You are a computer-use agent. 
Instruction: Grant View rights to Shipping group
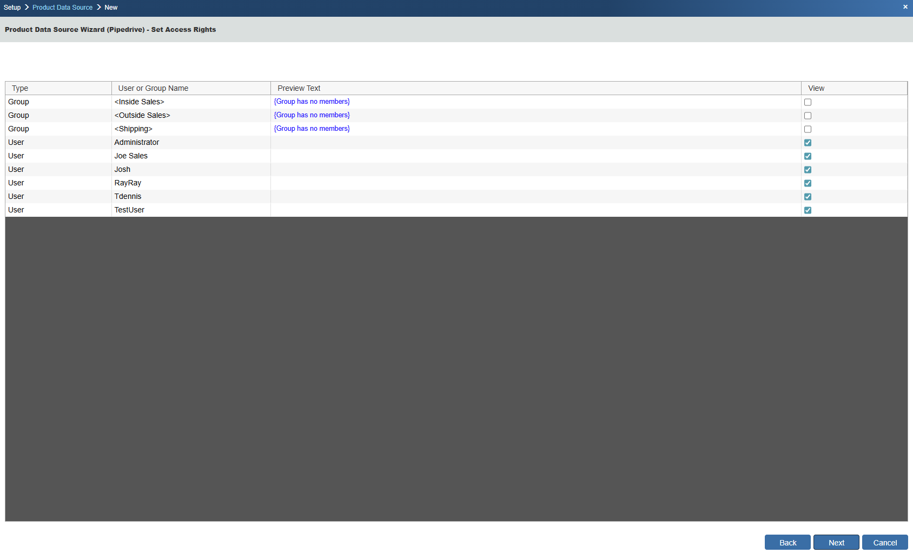[808, 129]
